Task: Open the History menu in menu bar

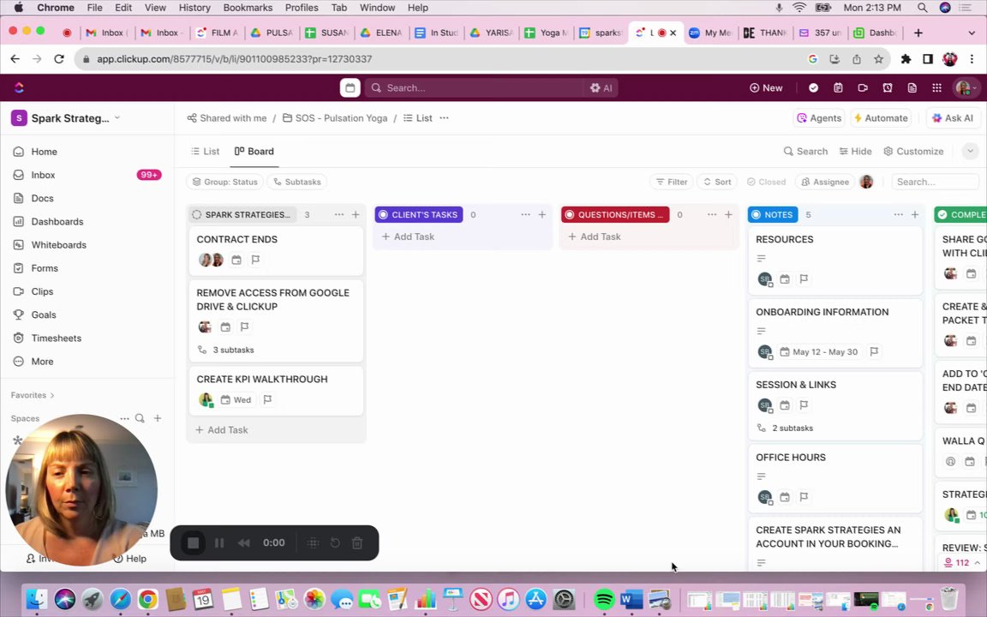Action: click(194, 8)
